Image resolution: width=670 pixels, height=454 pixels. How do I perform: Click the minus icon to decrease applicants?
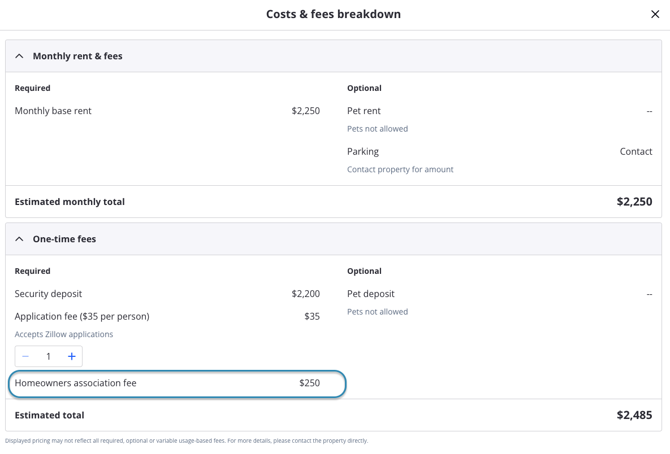click(x=25, y=356)
